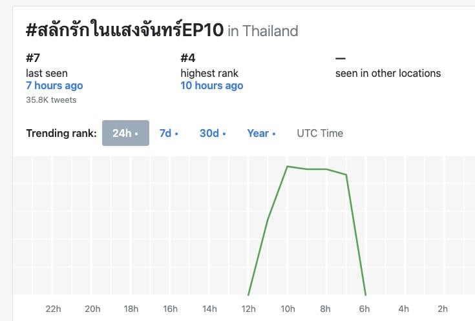The height and width of the screenshot is (321, 475).
Task: Select the 24h trending rank tab
Action: point(125,133)
